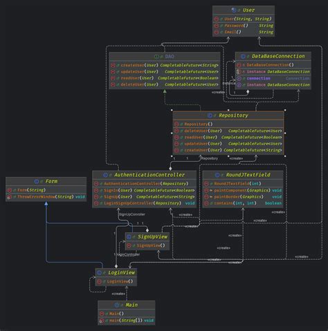Click the Repository class icon in header
Image resolution: width=328 pixels, height=331 pixels.
point(210,115)
